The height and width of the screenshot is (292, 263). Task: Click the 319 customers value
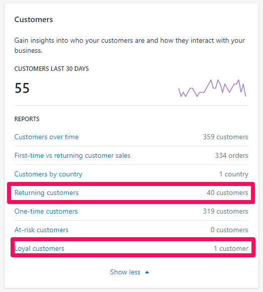point(225,212)
